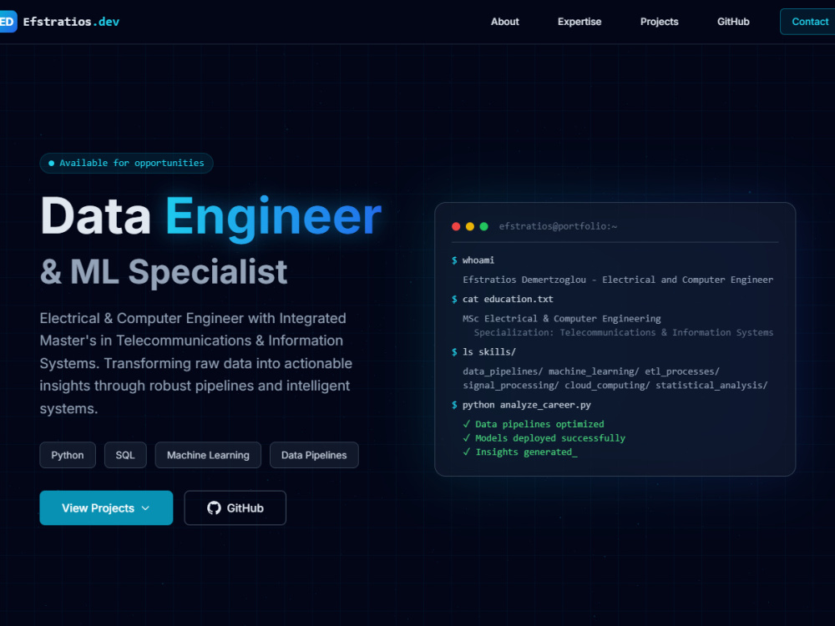Open the GitHub button in hero
Image resolution: width=835 pixels, height=626 pixels.
coord(235,507)
